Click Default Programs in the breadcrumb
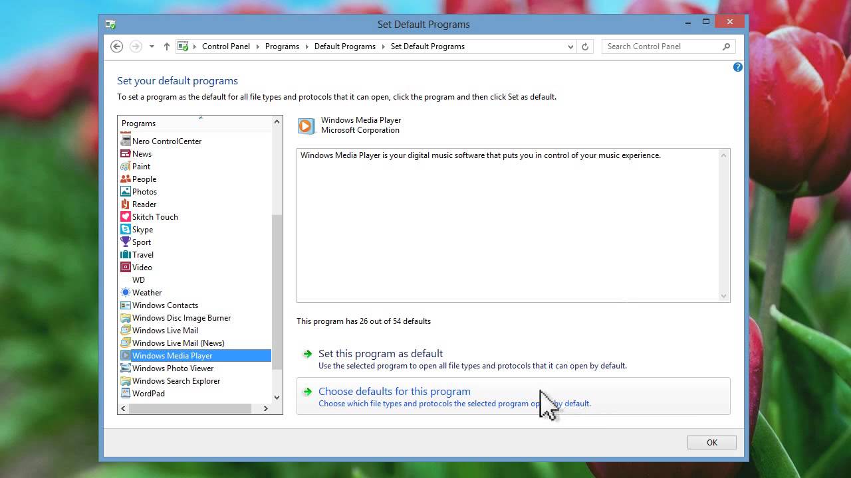The height and width of the screenshot is (478, 851). click(345, 46)
